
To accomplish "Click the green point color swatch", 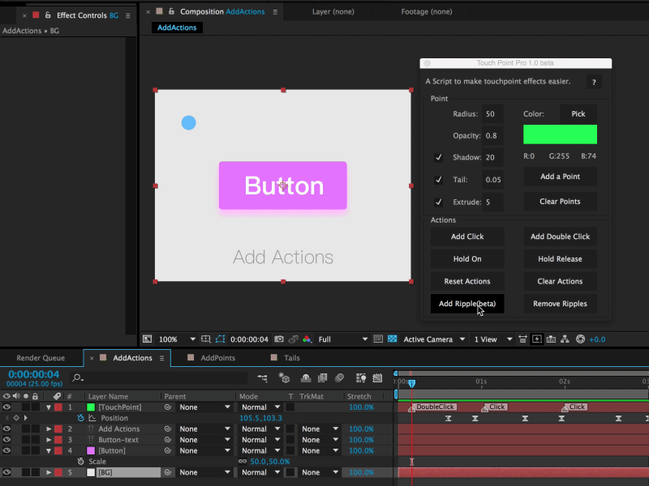I will (x=560, y=134).
